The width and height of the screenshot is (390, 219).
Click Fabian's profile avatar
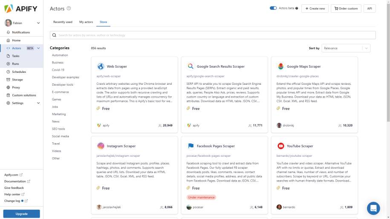pyautogui.click(x=8, y=23)
